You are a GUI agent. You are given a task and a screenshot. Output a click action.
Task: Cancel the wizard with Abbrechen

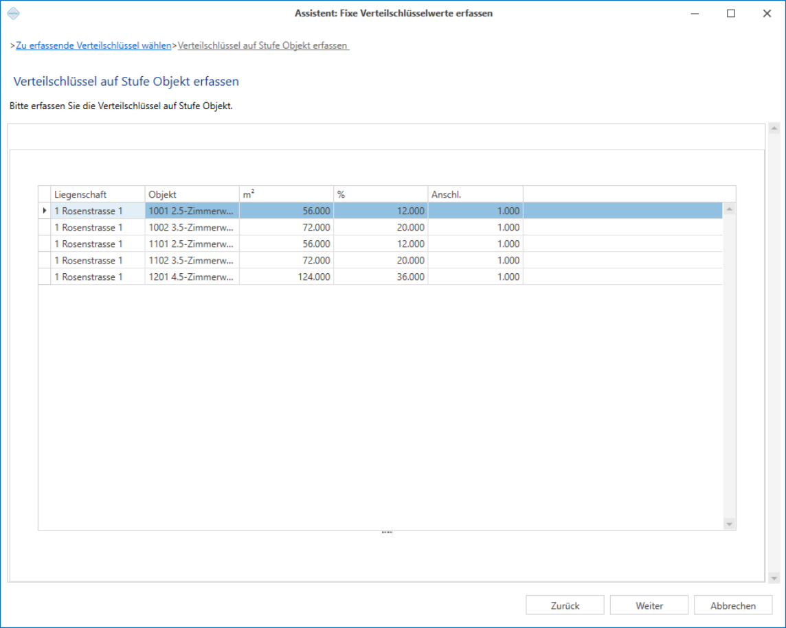coord(733,605)
